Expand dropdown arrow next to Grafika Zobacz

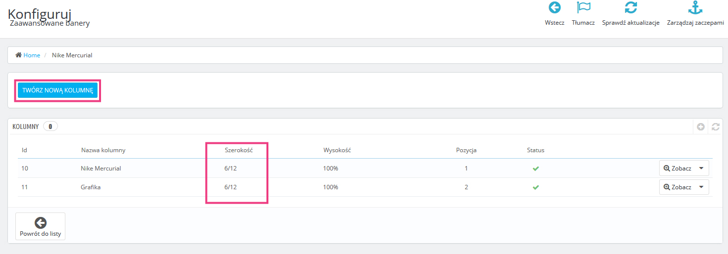click(701, 187)
